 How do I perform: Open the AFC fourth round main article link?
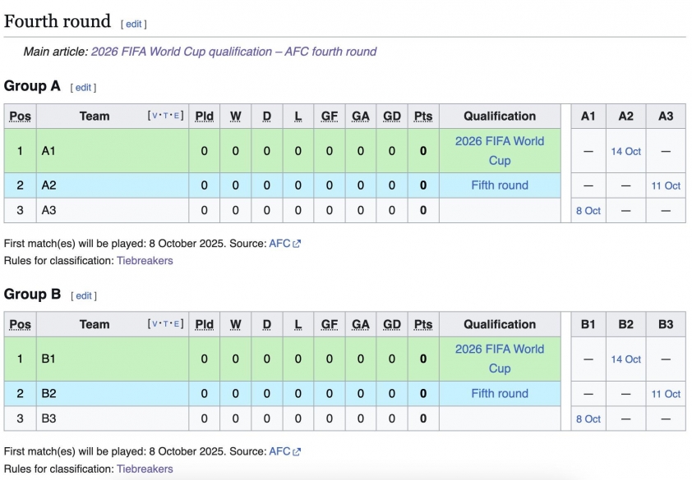tap(233, 52)
